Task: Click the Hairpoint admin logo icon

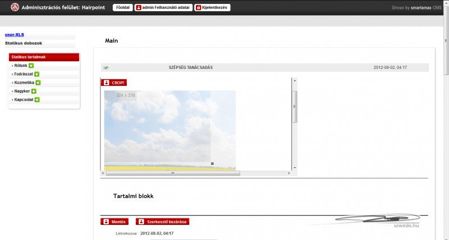Action: tap(14, 8)
